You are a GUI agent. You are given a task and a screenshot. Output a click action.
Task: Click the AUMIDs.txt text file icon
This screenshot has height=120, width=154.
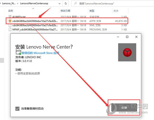click(10, 17)
